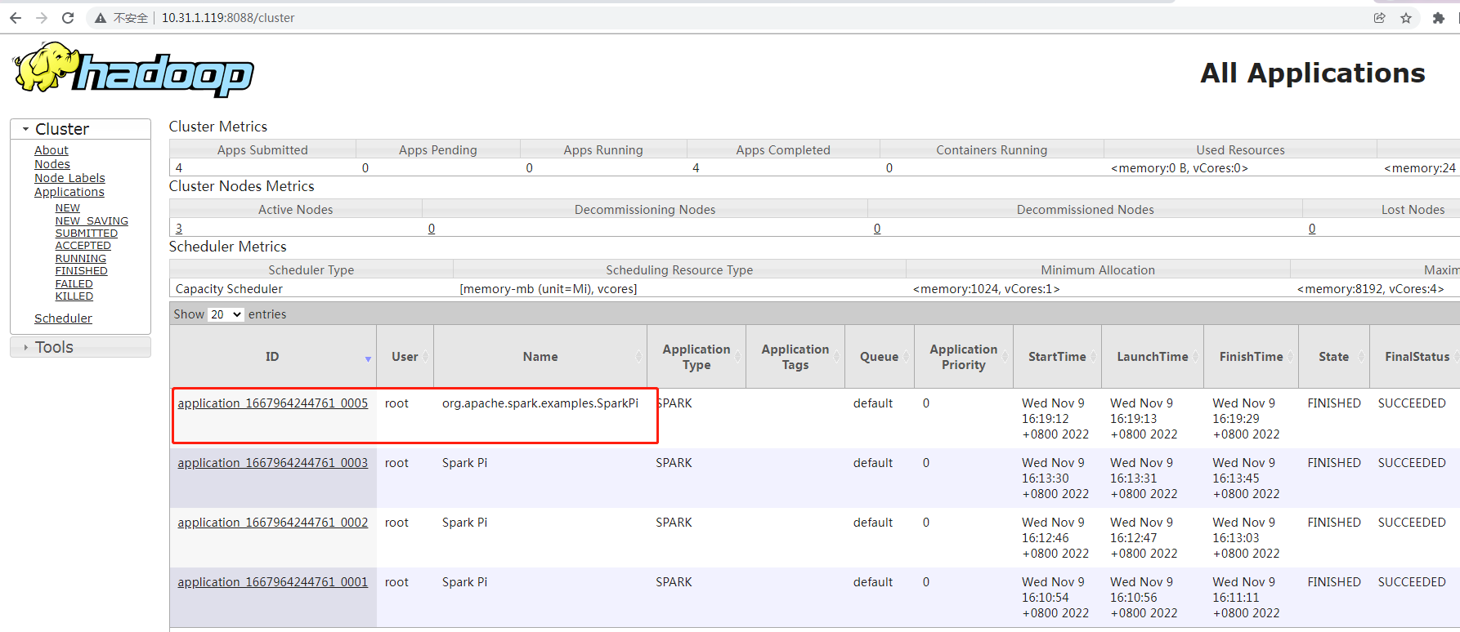Sort by Application Priority column

tap(964, 357)
